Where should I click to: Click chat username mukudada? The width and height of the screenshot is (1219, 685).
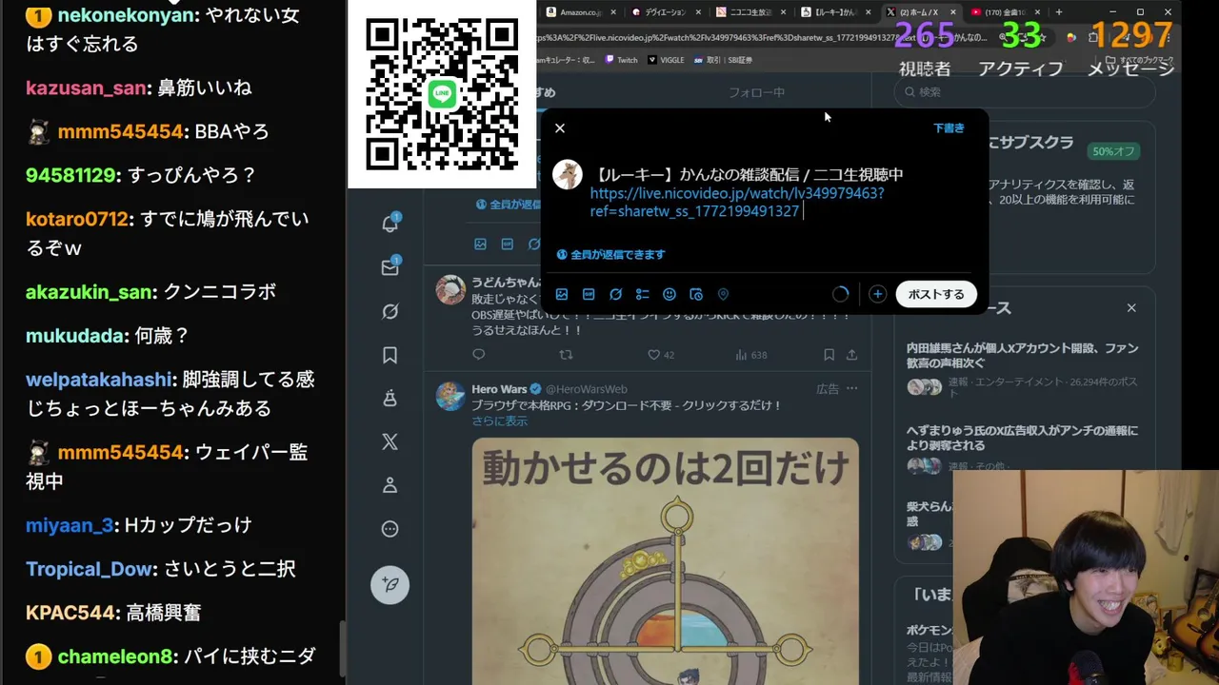click(x=75, y=337)
